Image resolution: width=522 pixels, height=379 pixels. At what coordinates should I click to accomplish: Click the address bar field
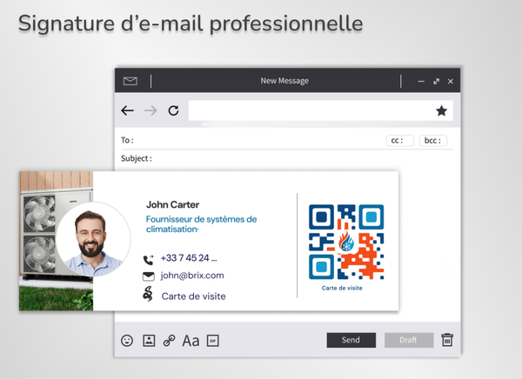pos(320,110)
